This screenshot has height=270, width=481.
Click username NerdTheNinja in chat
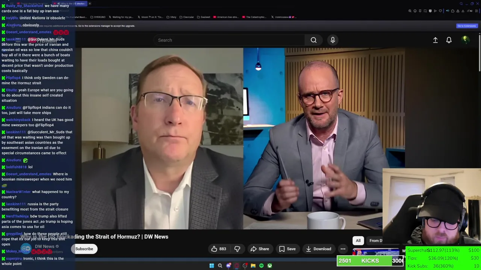click(x=17, y=216)
